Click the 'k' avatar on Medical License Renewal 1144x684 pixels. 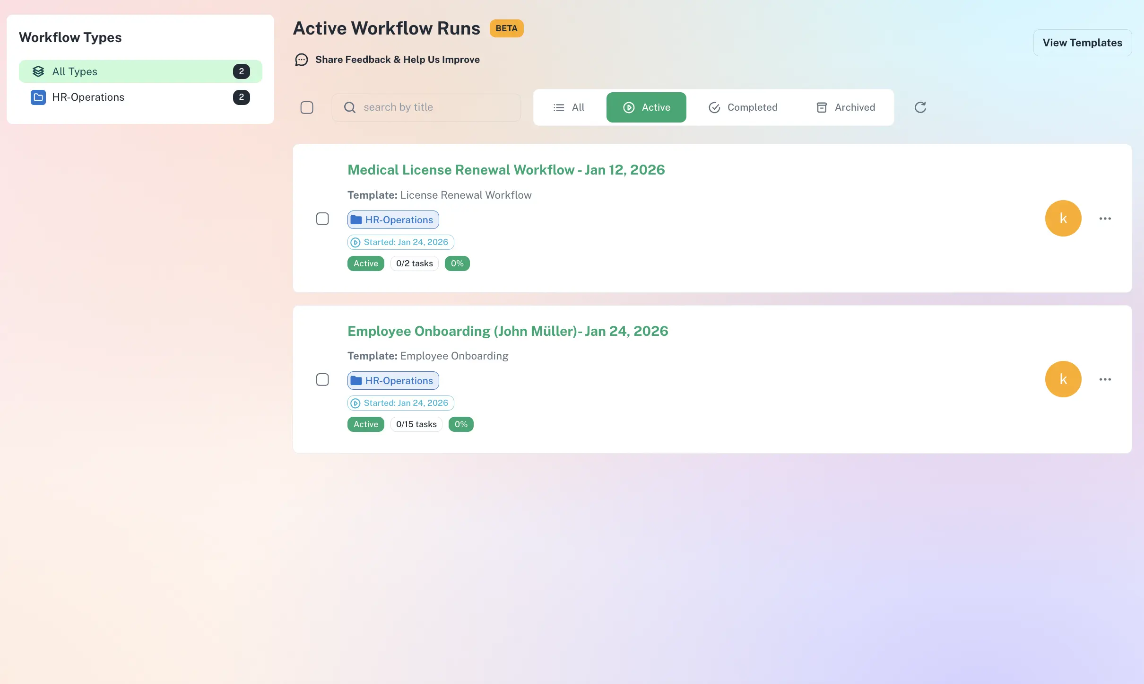coord(1063,219)
